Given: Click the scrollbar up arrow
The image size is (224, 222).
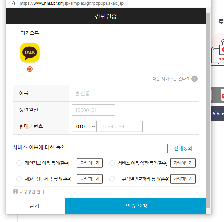Looking at the screenshot, I should [x=208, y=11].
